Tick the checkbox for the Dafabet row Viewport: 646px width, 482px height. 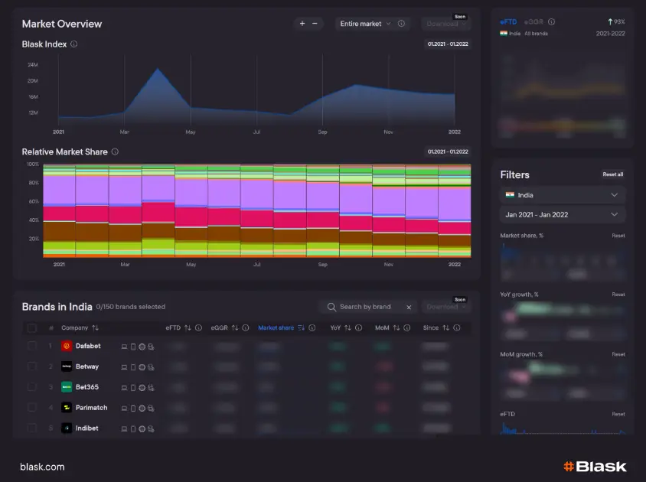31,346
